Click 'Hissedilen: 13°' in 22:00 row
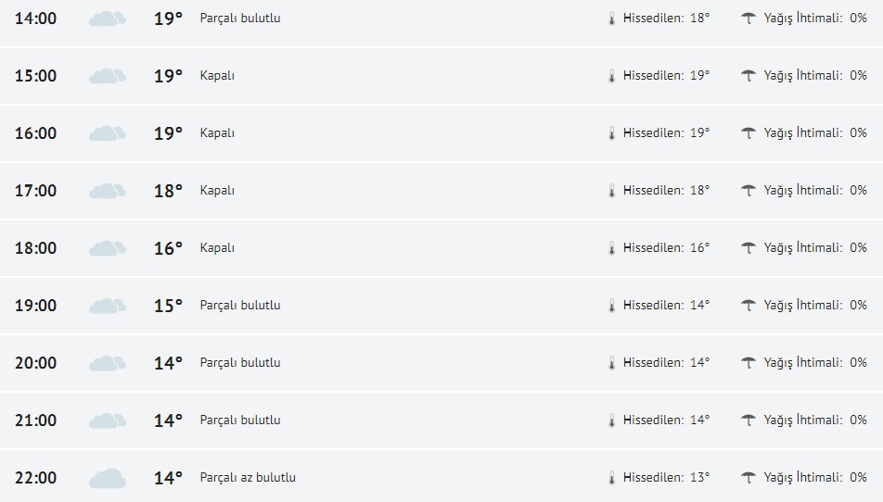The width and height of the screenshot is (883, 502). point(666,478)
